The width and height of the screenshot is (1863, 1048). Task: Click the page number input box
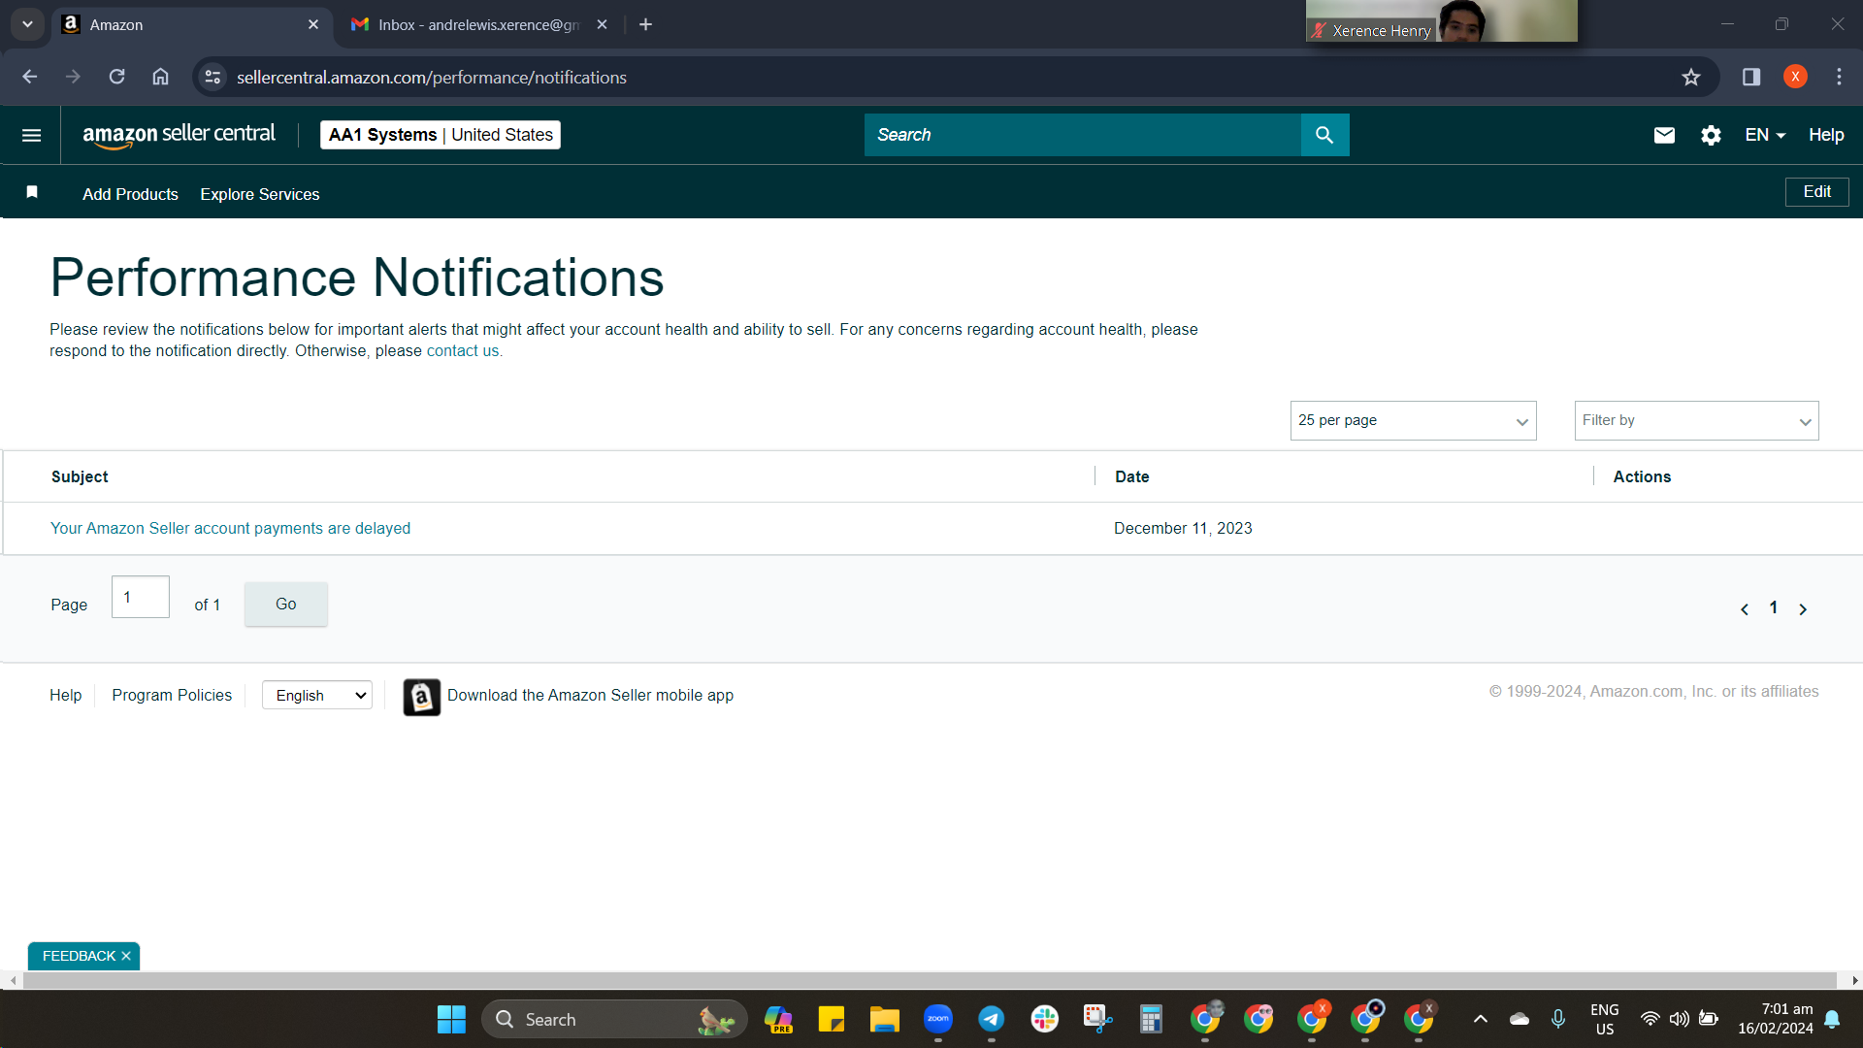click(141, 597)
